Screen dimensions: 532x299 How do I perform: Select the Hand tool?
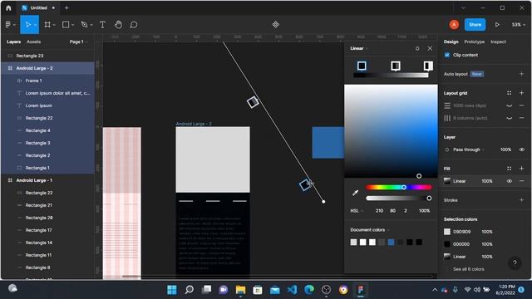click(x=118, y=24)
